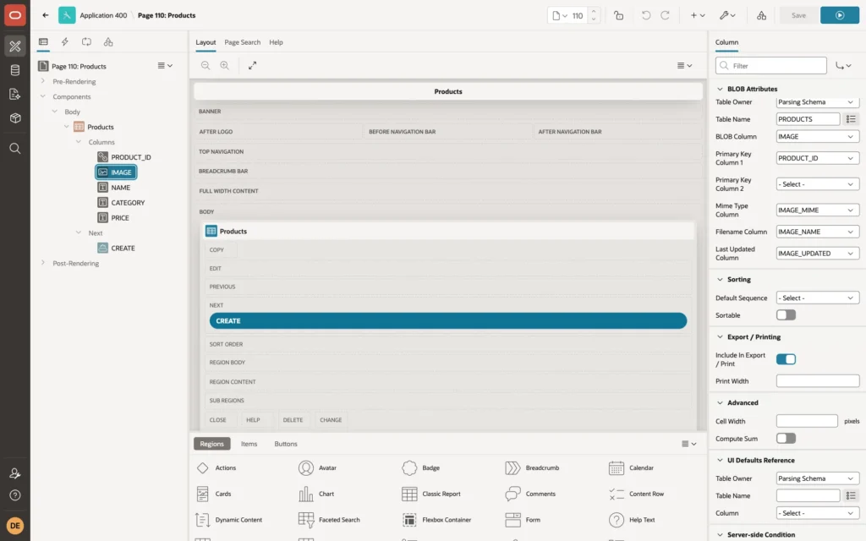Viewport: 866px width, 541px height.
Task: Click the CREATE button in layout
Action: pyautogui.click(x=448, y=320)
